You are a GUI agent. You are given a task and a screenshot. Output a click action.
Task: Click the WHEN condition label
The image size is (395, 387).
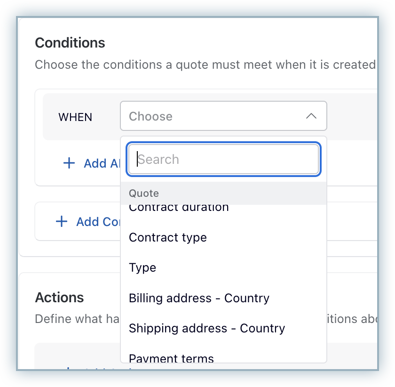(x=75, y=117)
